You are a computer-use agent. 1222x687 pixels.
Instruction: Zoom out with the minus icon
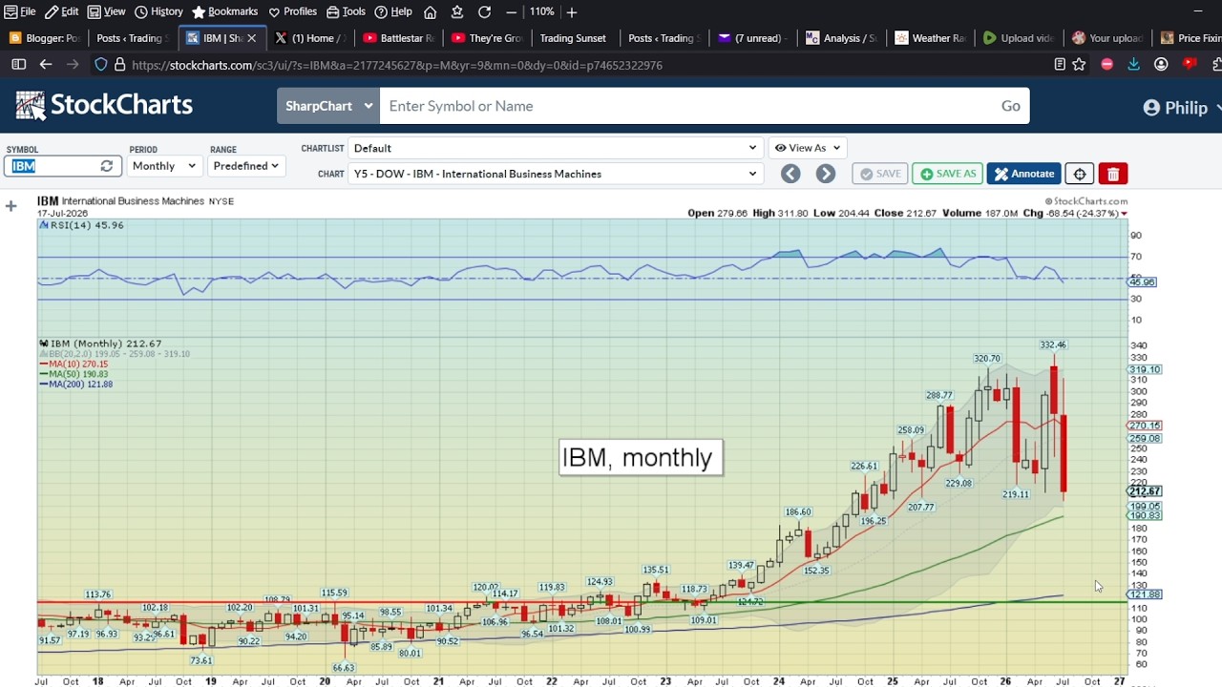click(512, 11)
